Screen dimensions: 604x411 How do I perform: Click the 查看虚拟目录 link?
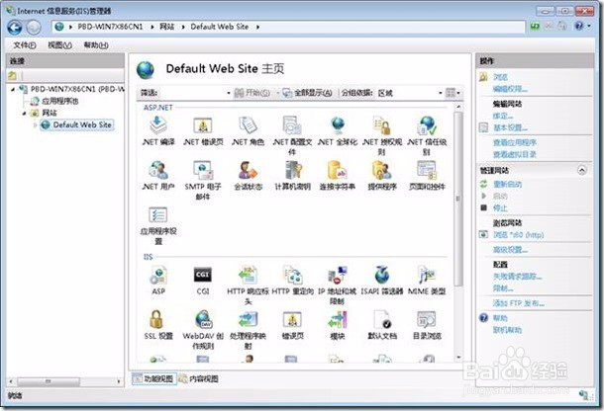click(515, 154)
